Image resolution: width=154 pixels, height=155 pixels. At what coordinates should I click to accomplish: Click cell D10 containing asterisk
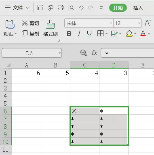[x=114, y=141]
